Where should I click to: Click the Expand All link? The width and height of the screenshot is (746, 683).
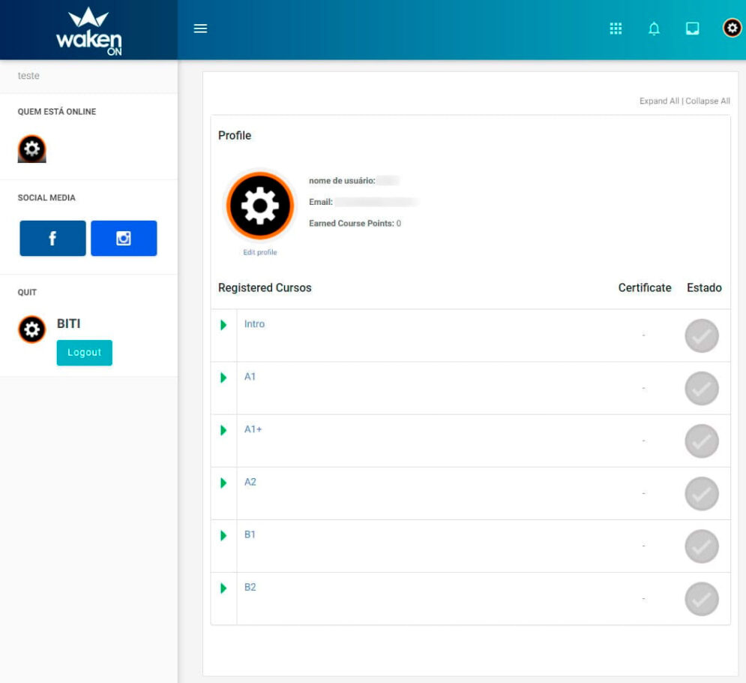[x=659, y=101]
